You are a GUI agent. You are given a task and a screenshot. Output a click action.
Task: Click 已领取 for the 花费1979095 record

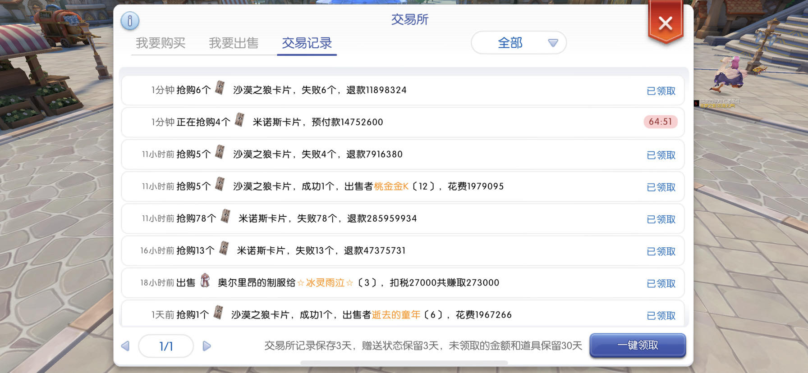(661, 187)
